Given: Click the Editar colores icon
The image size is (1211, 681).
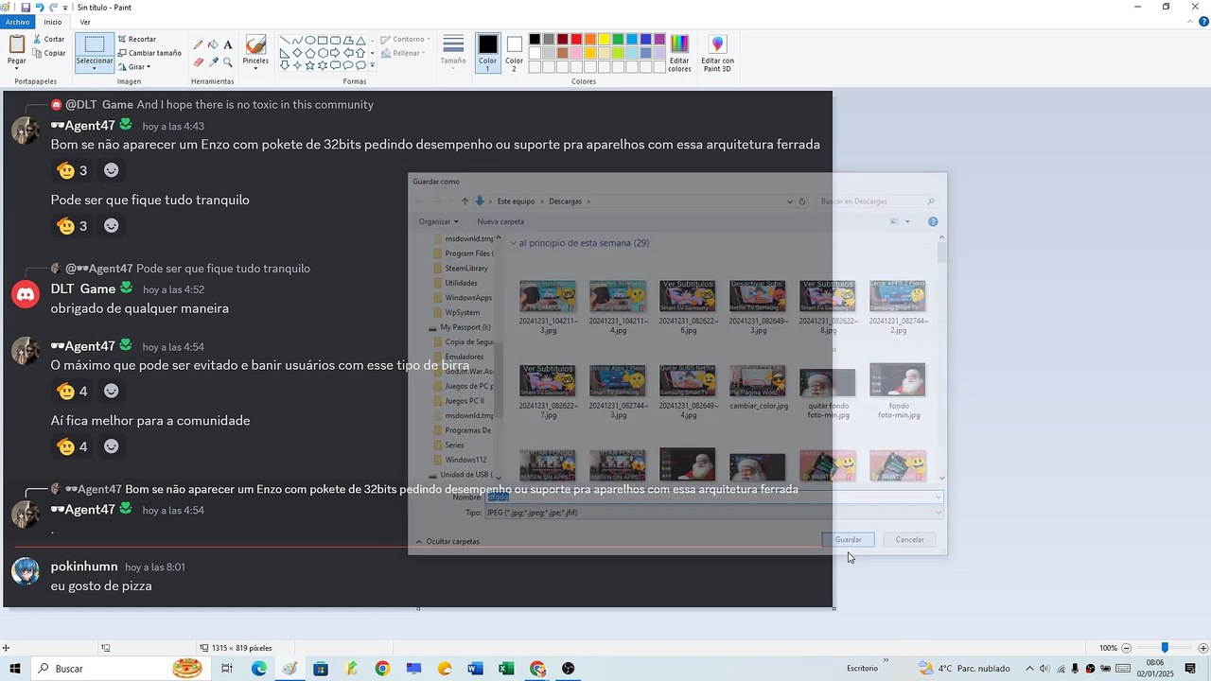Looking at the screenshot, I should [x=679, y=53].
